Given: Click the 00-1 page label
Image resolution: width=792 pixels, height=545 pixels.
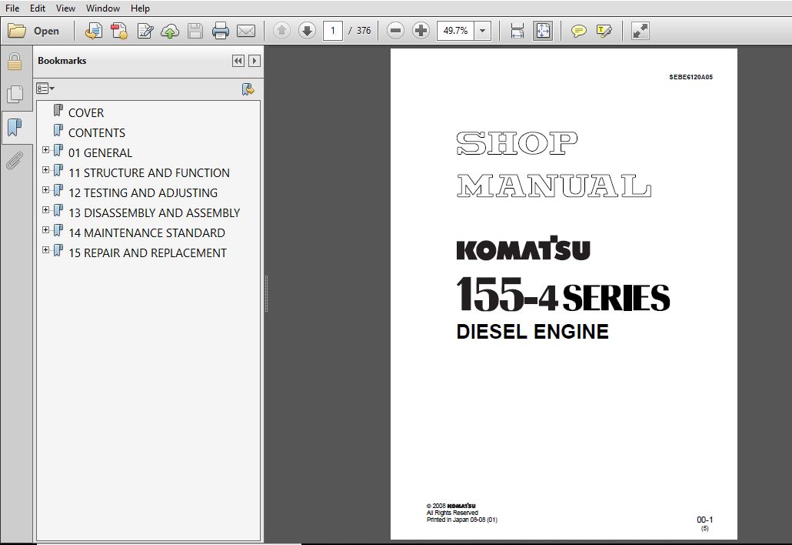Looking at the screenshot, I should (x=704, y=520).
